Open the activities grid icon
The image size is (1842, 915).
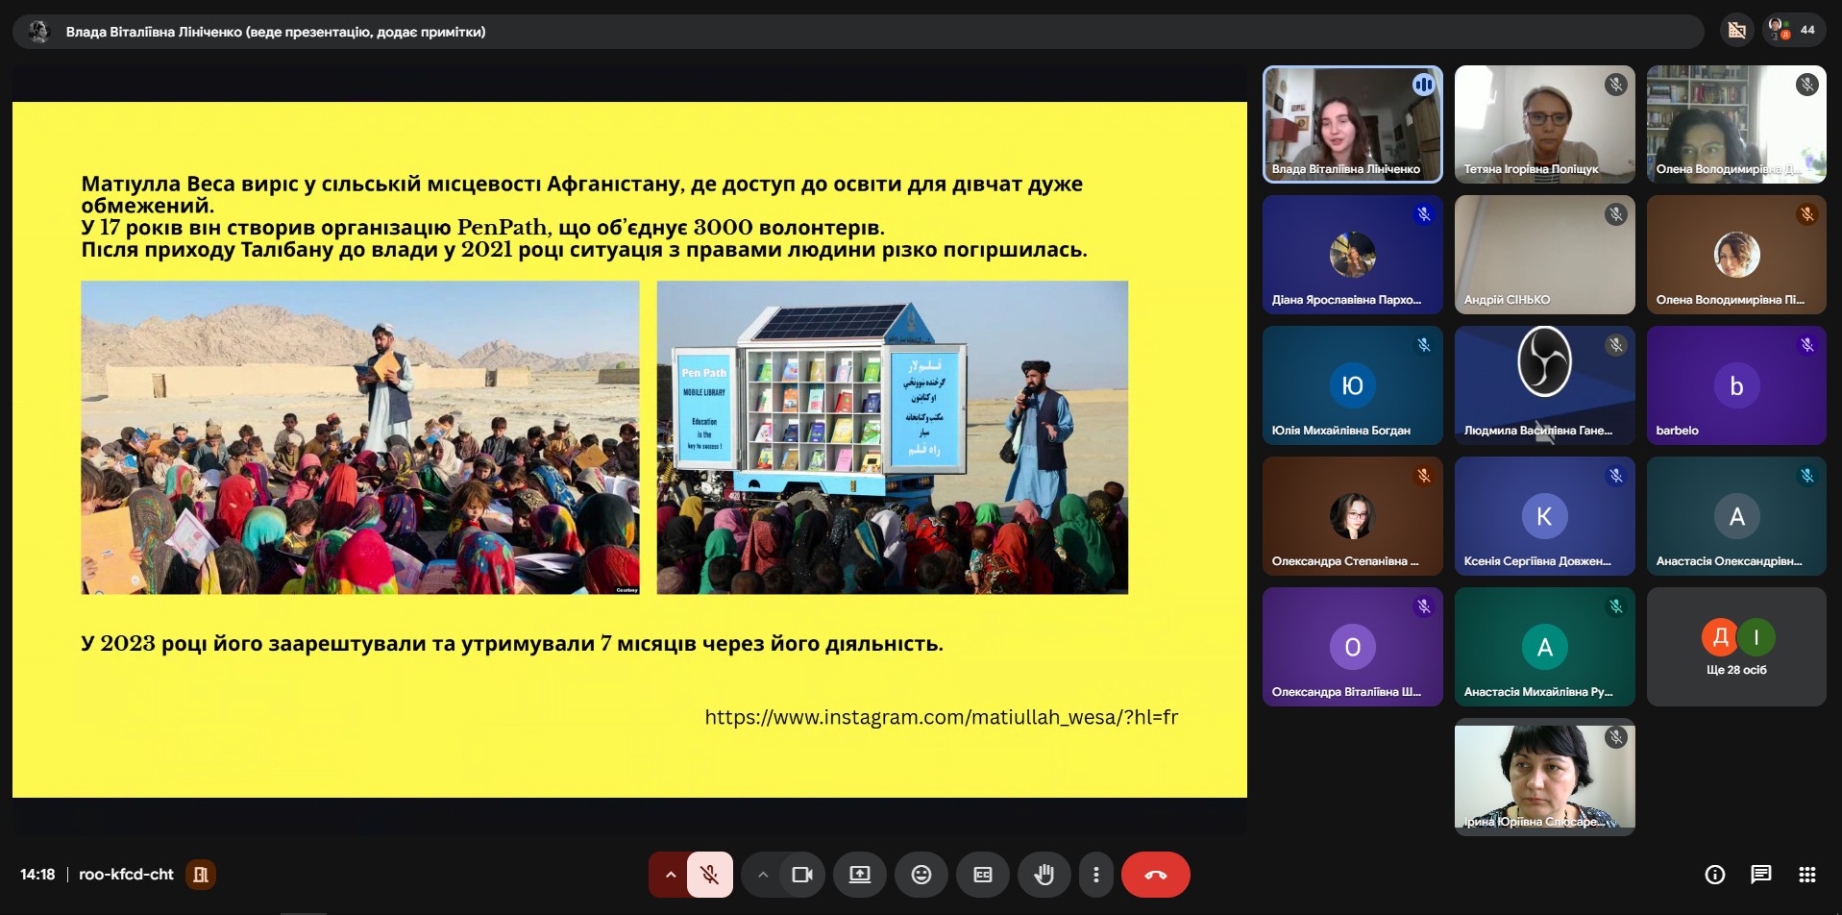[x=1806, y=875]
